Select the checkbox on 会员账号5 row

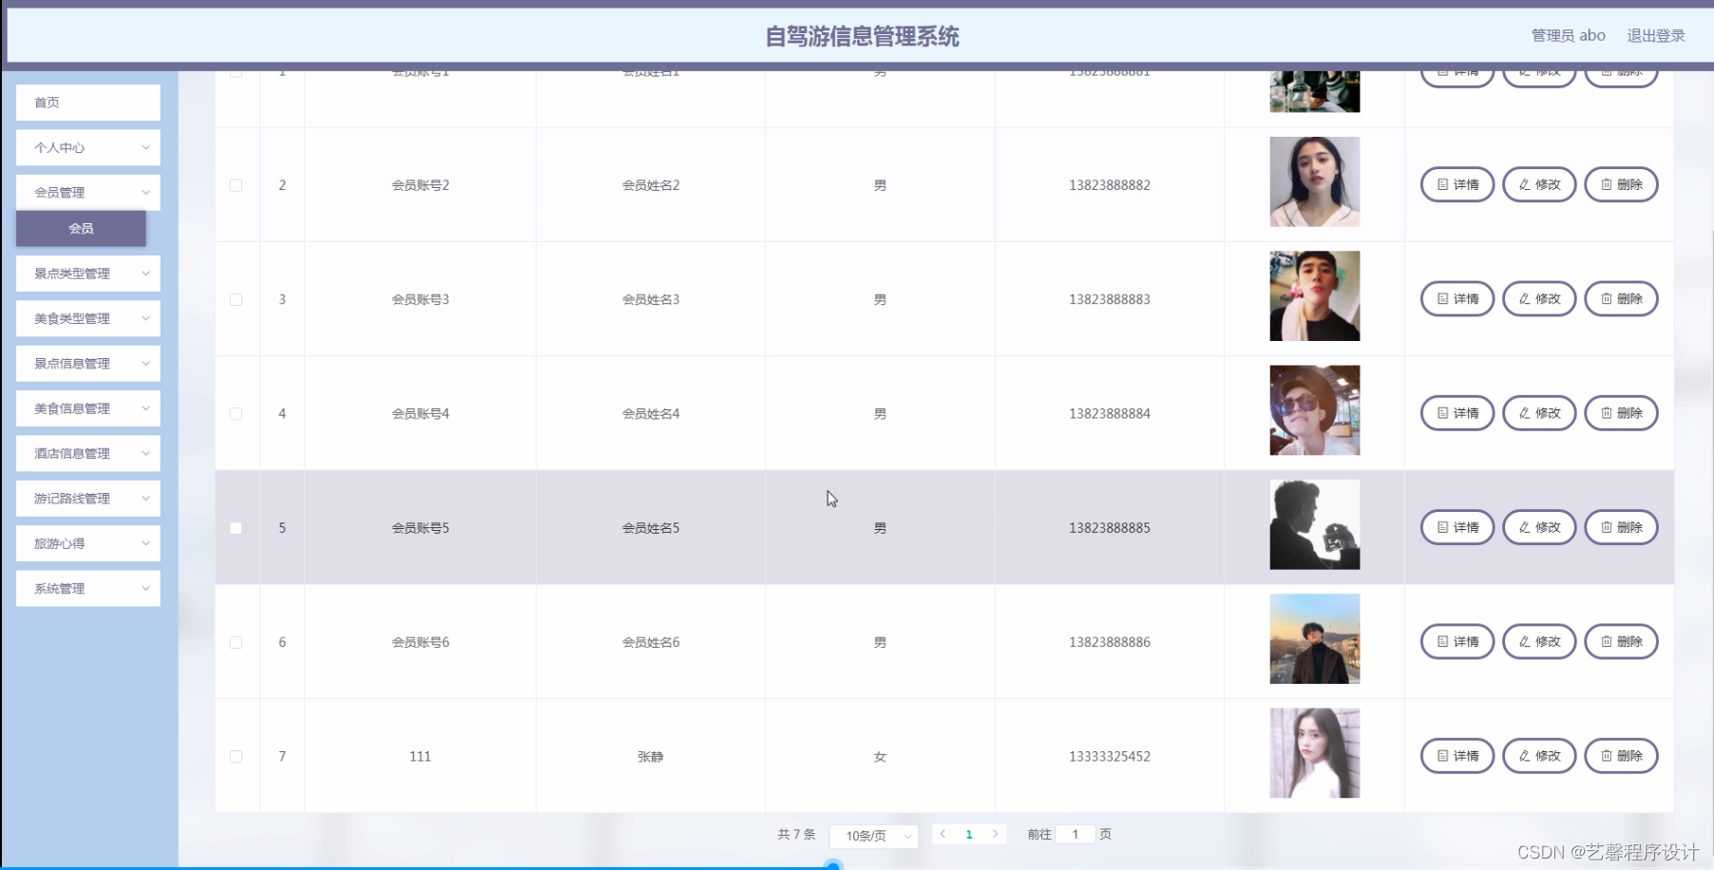tap(237, 528)
